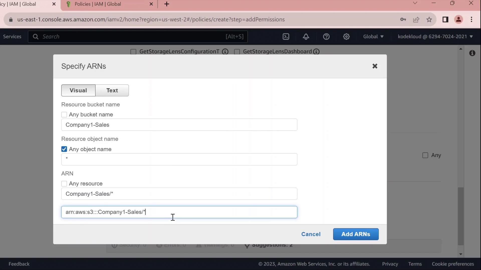The height and width of the screenshot is (270, 481).
Task: Click the Add ARNs button
Action: point(355,234)
